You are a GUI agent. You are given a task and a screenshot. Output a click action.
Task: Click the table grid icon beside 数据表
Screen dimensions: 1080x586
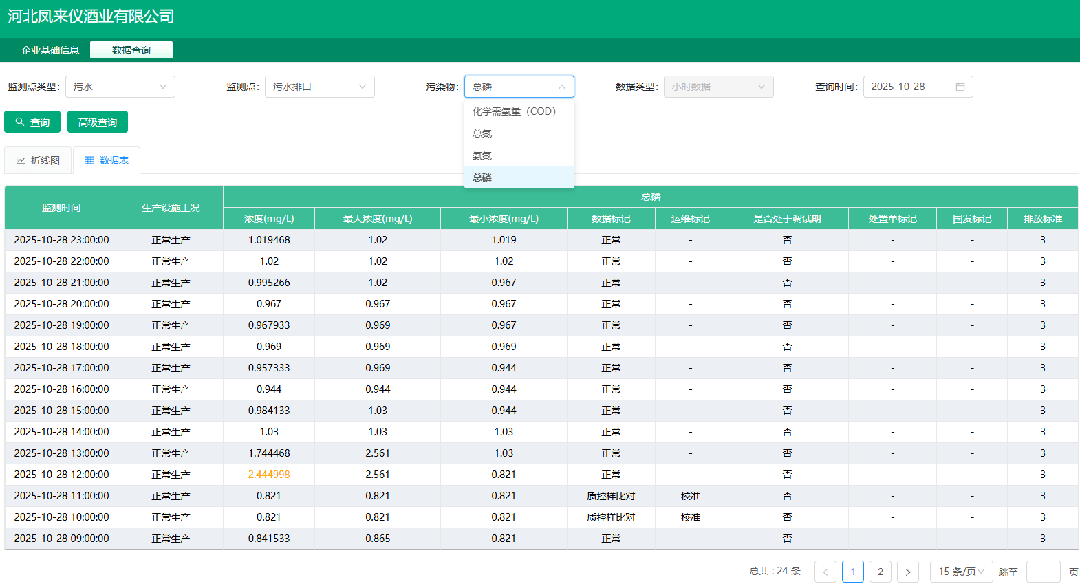click(x=89, y=160)
